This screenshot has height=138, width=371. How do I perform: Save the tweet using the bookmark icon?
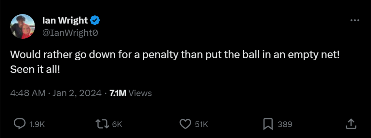click(268, 124)
